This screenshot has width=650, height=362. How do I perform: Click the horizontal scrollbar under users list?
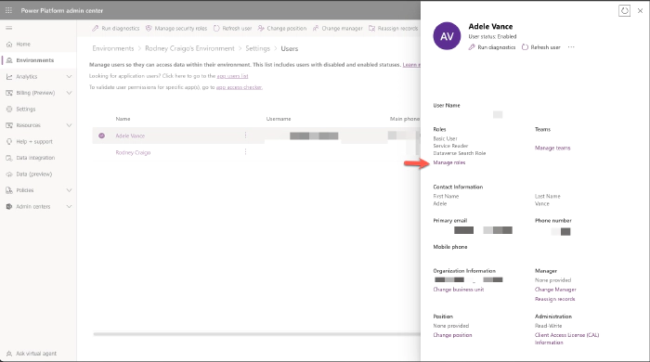[257, 334]
